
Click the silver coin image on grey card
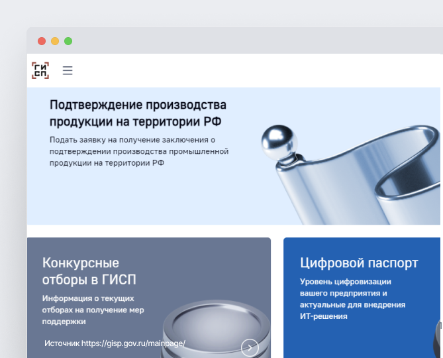(212, 325)
